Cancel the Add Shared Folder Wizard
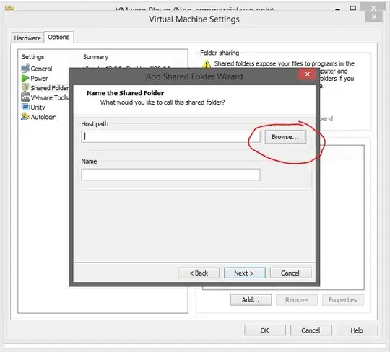The image size is (390, 352). point(290,273)
